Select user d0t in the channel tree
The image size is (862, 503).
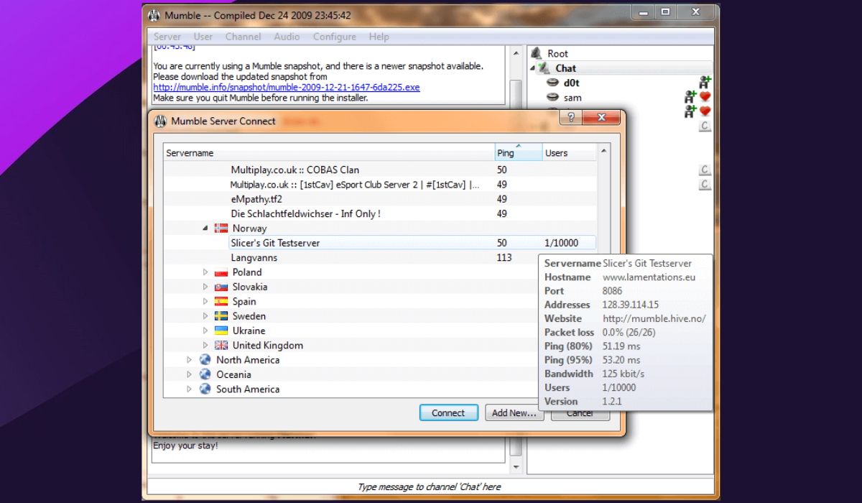571,83
